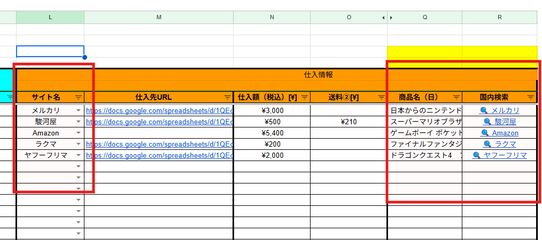Select the column N header
This screenshot has height=240, width=542.
pyautogui.click(x=272, y=17)
